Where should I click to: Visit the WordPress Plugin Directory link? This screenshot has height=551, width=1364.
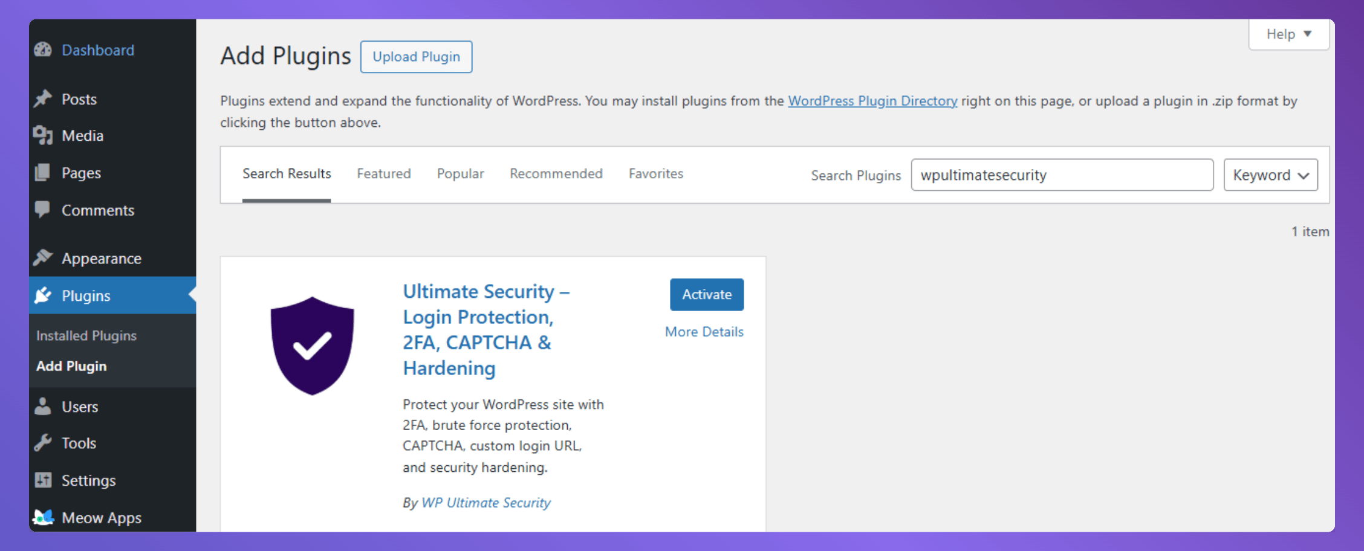tap(872, 101)
